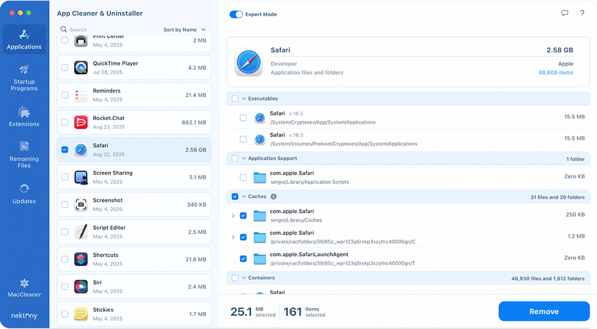Click the Shortcuts app icon
The height and width of the screenshot is (329, 597).
point(81,259)
